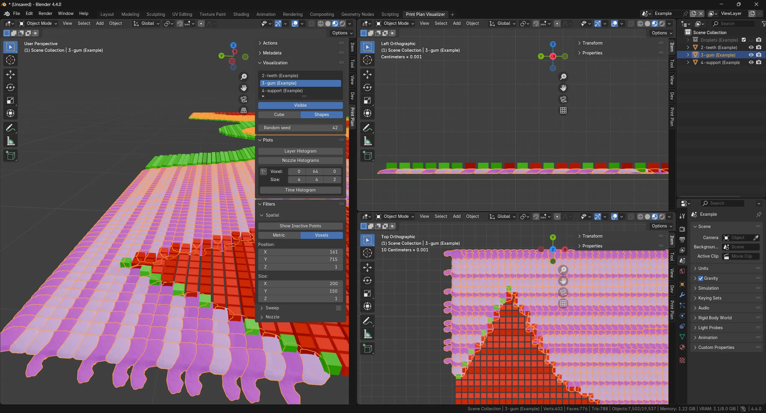The width and height of the screenshot is (766, 413).
Task: Select the Add Cube tool
Action: 10,155
